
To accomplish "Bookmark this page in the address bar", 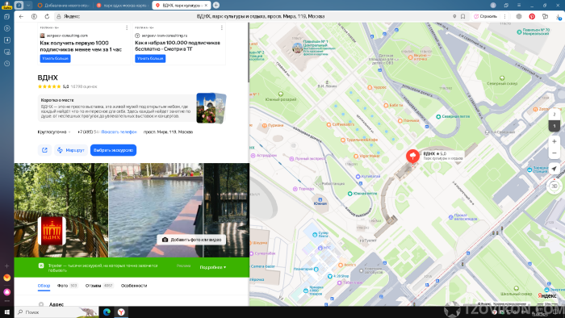I will pyautogui.click(x=463, y=16).
